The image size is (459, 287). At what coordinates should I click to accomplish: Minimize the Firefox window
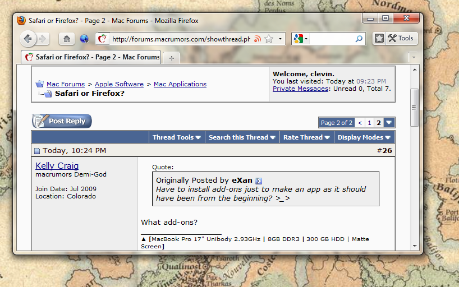(370, 18)
